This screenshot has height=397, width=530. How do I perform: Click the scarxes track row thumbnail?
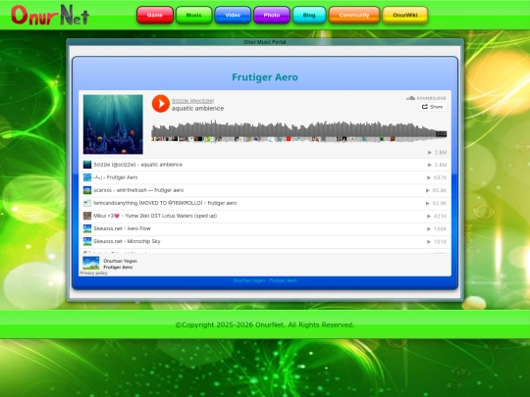click(x=87, y=190)
